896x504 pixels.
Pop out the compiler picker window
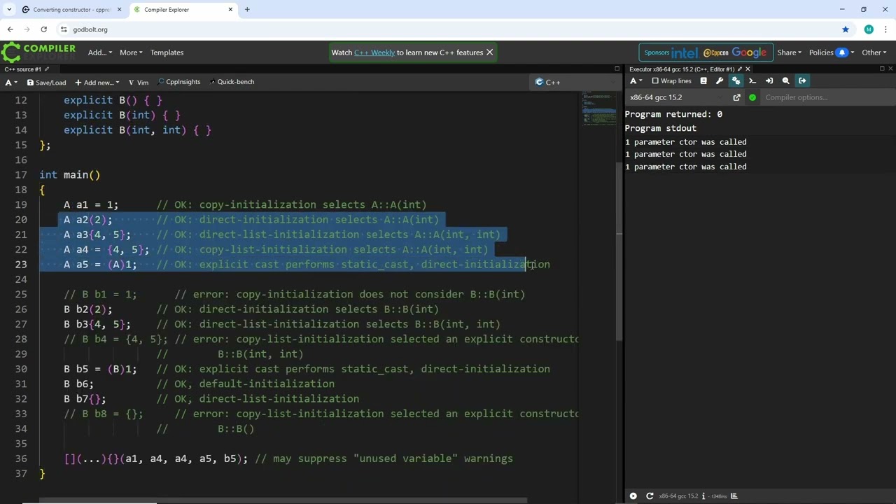(736, 98)
